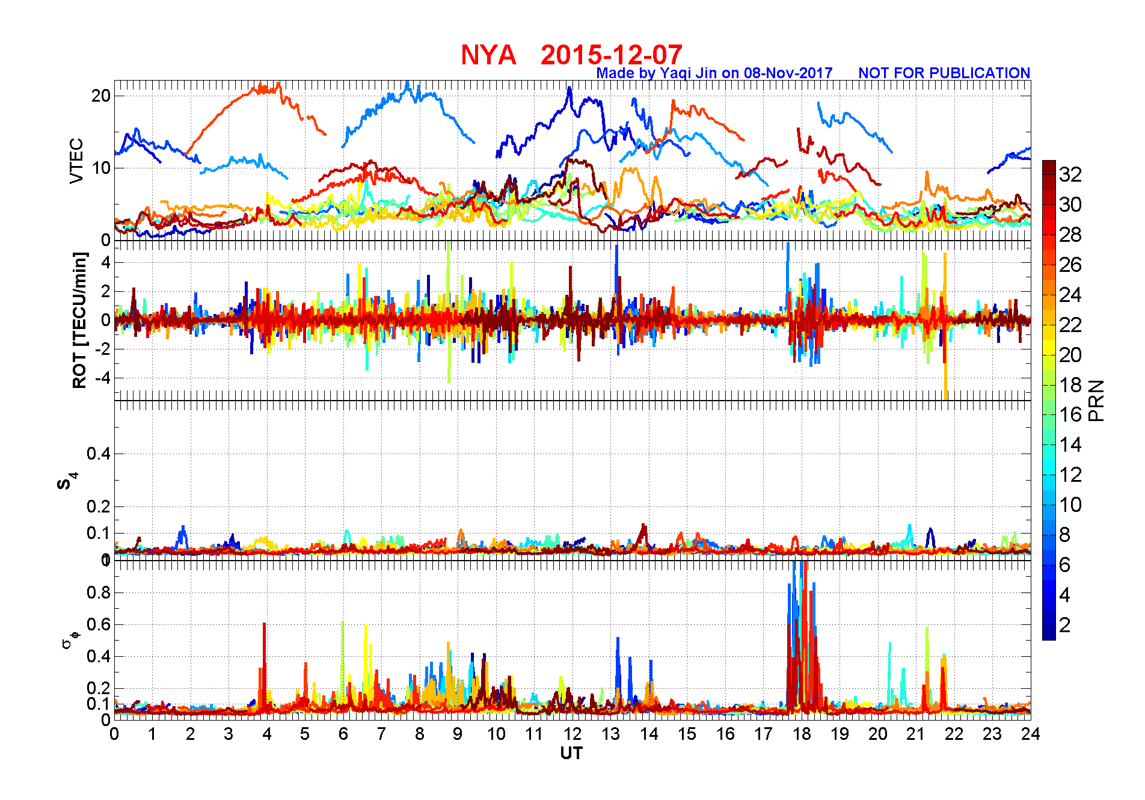This screenshot has height=800, width=1145.
Task: Click the sigma-phi y-axis label
Action: [70, 639]
